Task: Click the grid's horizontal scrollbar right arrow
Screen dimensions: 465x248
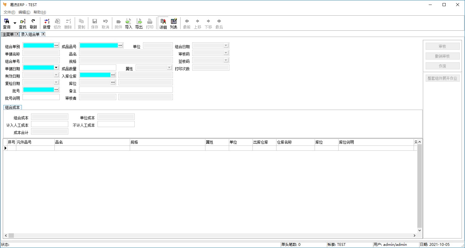Action: coord(415,235)
